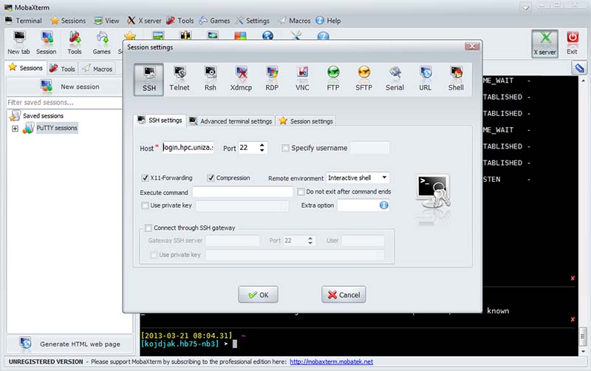
Task: Pick the SFTP session type
Action: 363,78
